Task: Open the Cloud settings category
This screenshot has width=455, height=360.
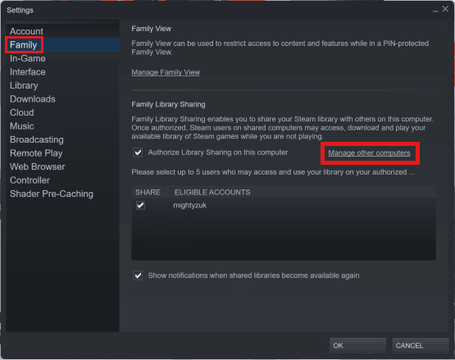Action: coord(22,112)
